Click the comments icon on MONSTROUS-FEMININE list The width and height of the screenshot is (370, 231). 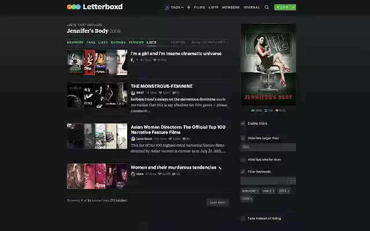[174, 92]
